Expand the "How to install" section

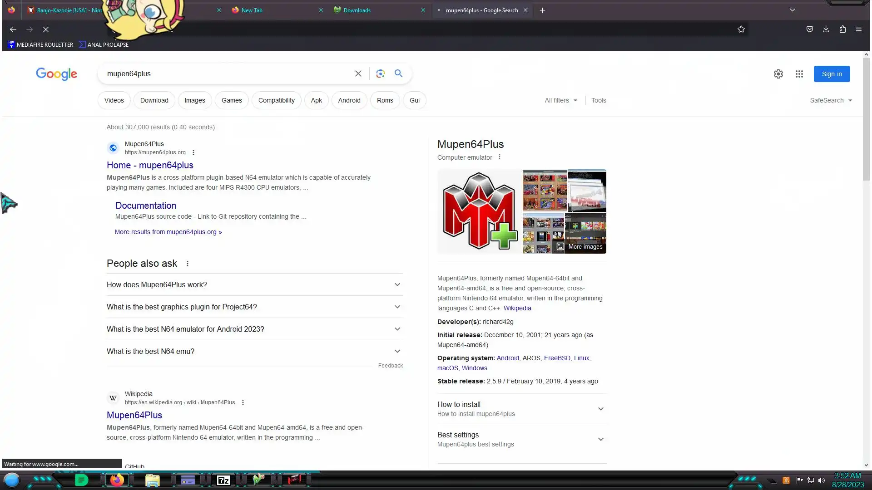pos(521,409)
